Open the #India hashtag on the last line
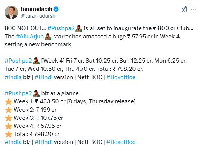The image size is (198, 147). [x=13, y=142]
